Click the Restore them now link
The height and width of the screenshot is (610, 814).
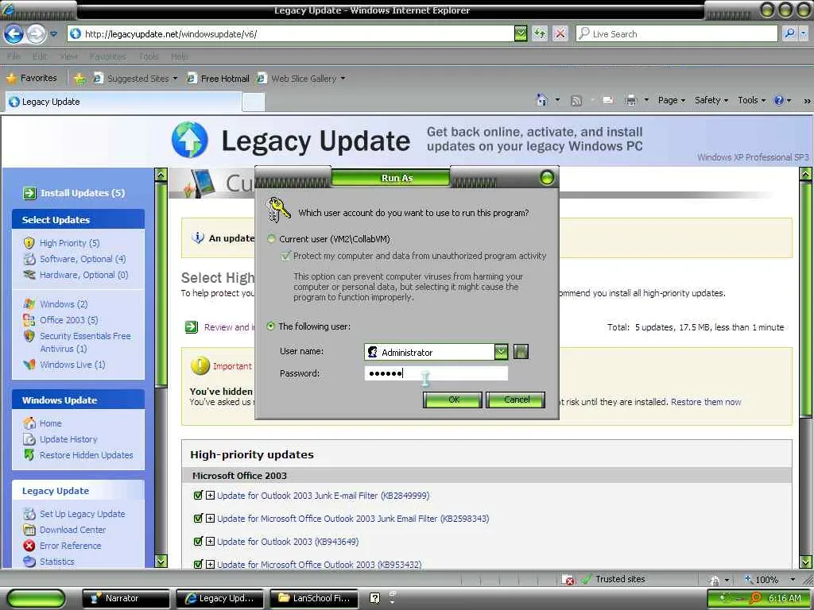pos(706,402)
